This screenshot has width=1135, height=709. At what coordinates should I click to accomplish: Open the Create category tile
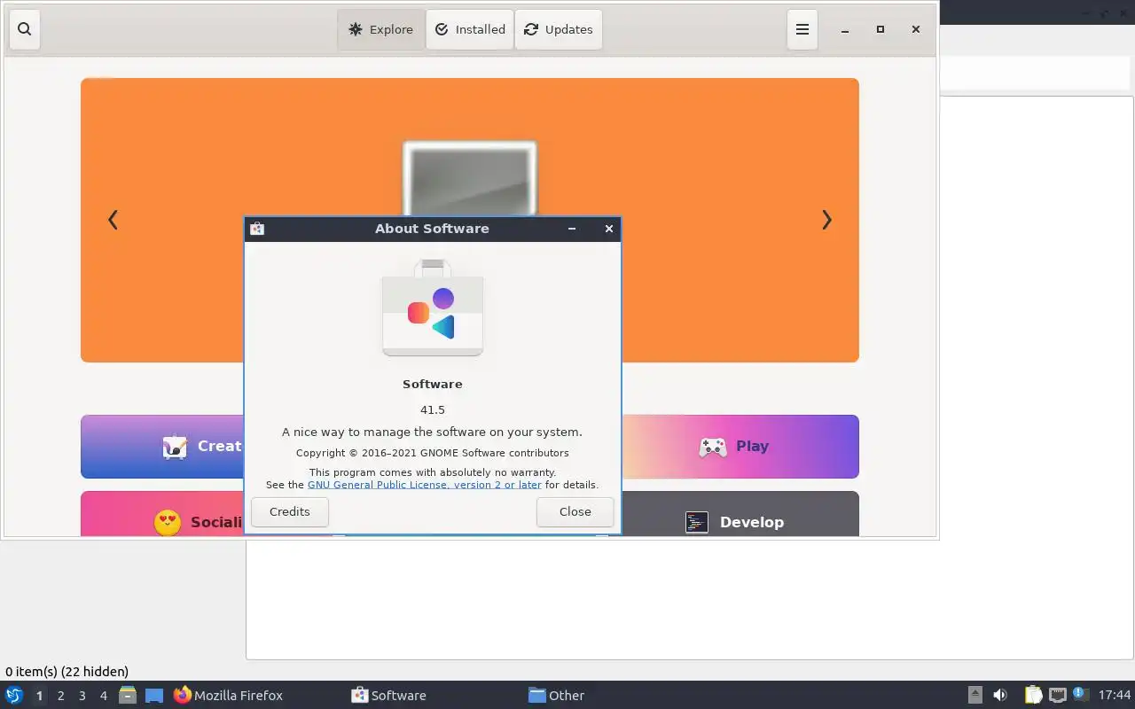point(162,447)
